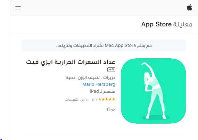Click the subtitle حريرات، تنحيف الوزن، حمية

point(90,77)
